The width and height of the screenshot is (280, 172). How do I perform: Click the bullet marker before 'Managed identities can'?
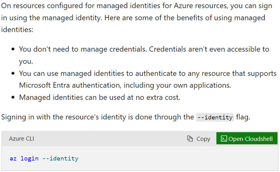tap(13, 98)
